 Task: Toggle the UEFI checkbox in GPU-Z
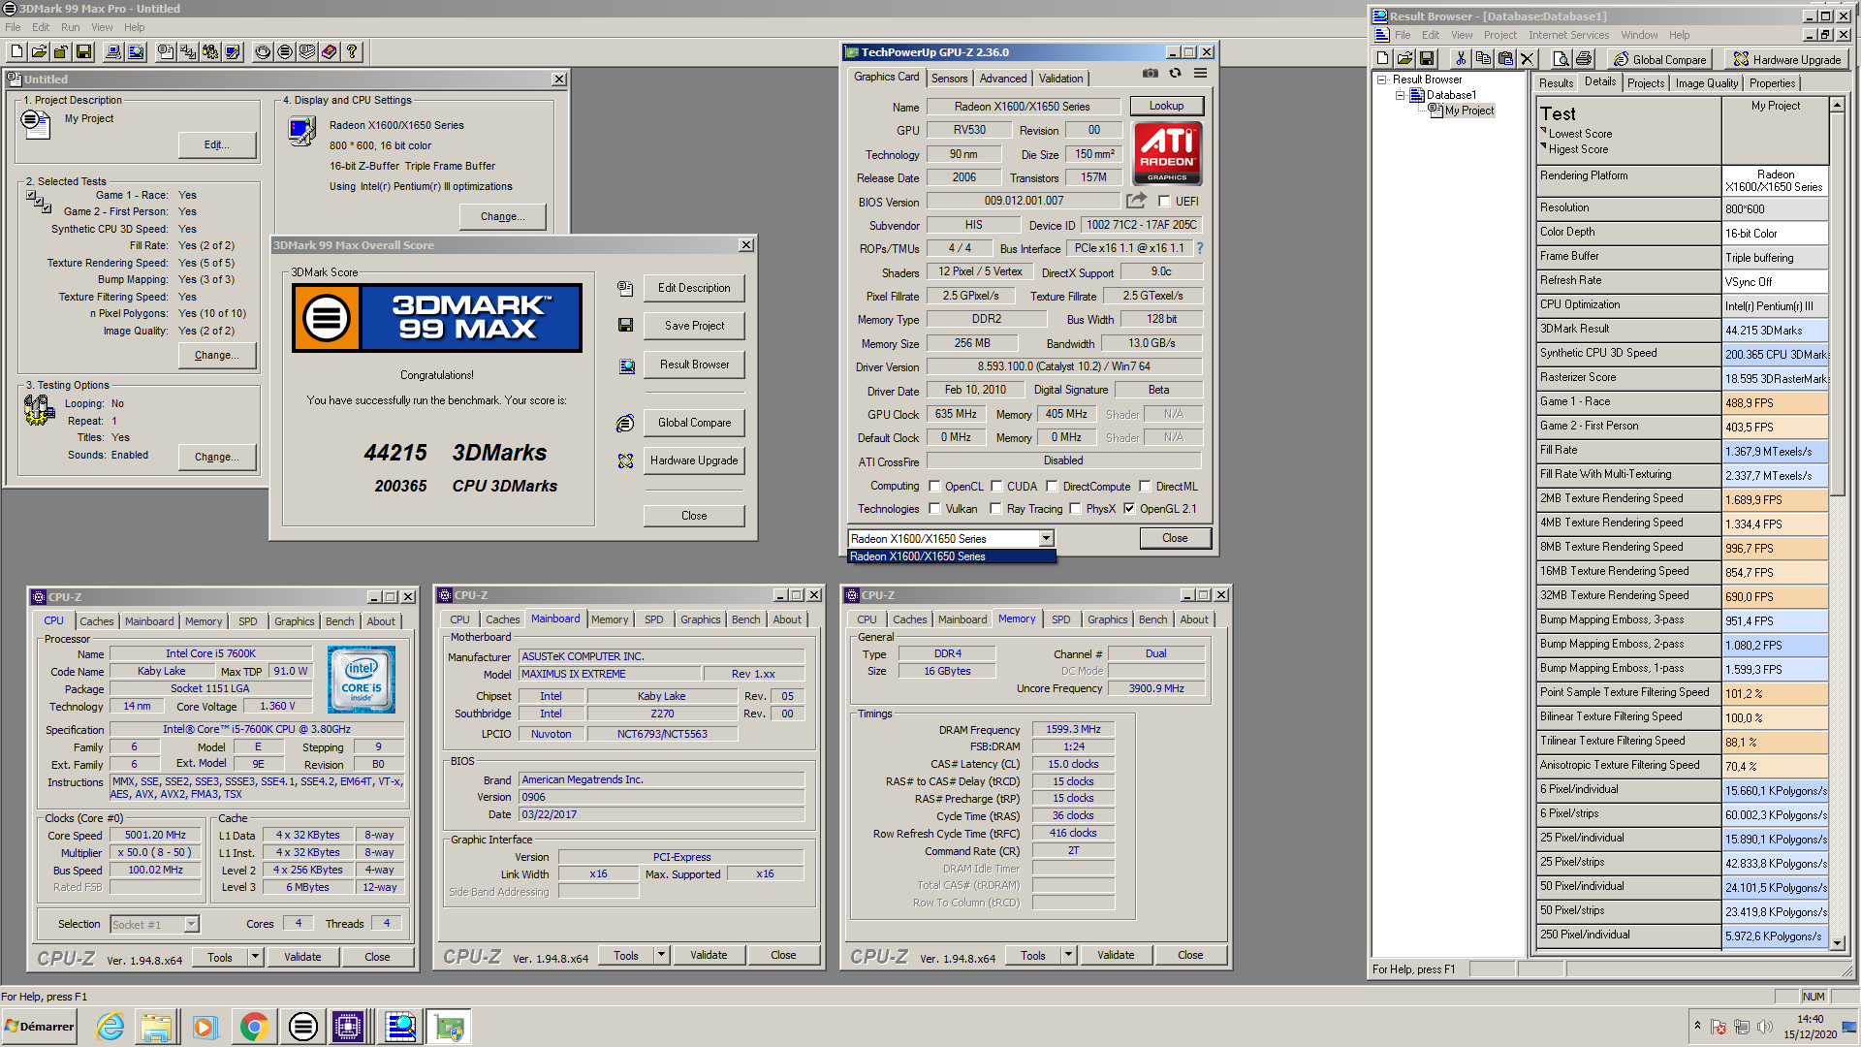(x=1164, y=202)
